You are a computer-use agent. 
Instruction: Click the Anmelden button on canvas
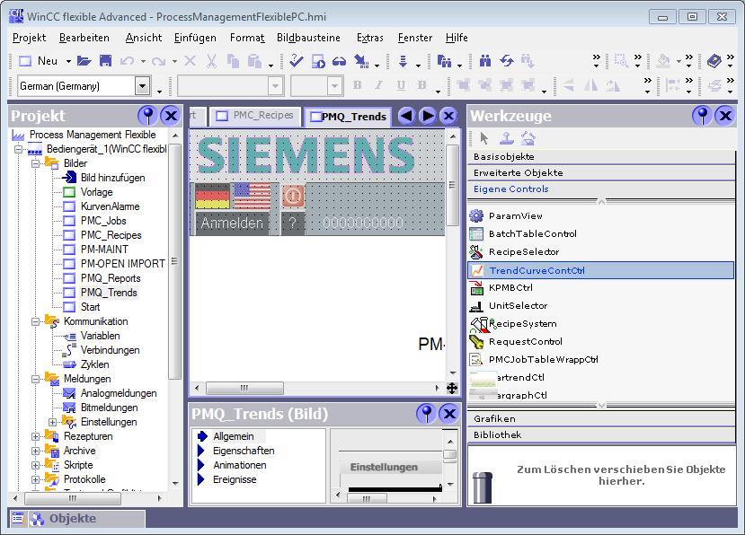click(x=232, y=223)
